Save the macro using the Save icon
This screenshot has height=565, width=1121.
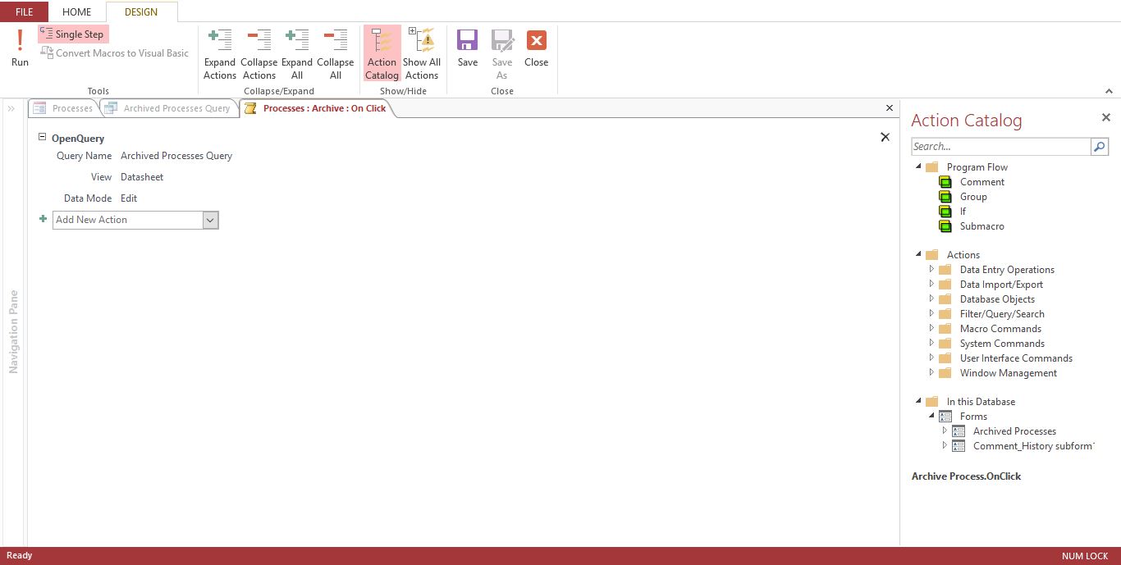468,48
